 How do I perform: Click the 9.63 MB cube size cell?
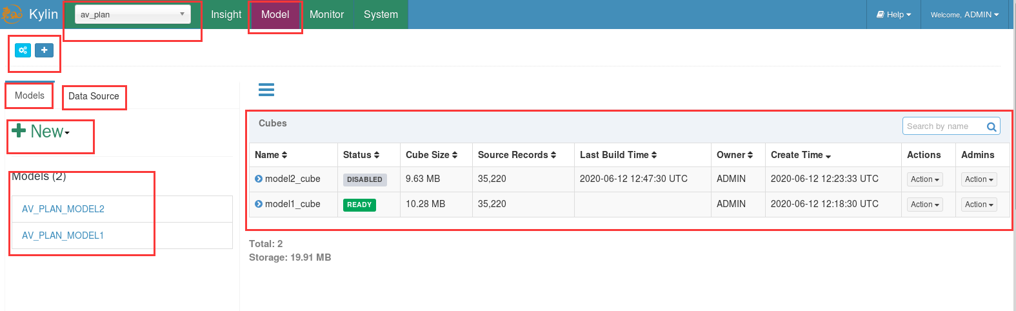pos(423,179)
